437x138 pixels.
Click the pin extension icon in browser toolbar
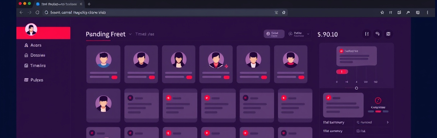click(408, 12)
